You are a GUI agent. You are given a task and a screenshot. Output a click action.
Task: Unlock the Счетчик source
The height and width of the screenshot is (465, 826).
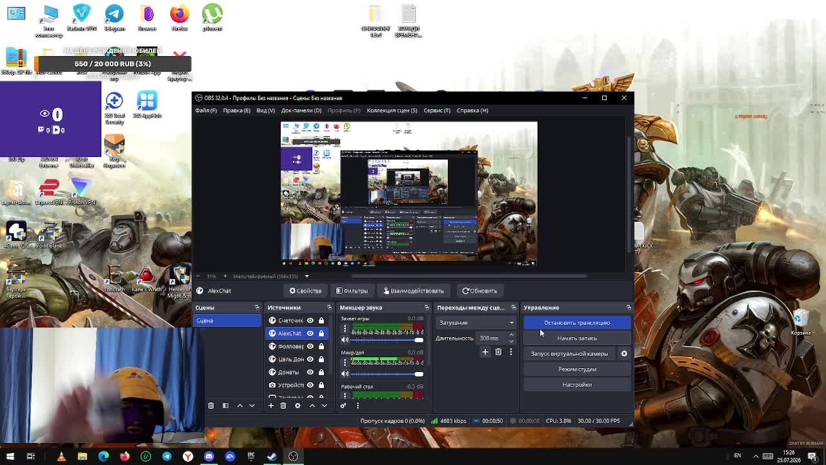pos(321,320)
